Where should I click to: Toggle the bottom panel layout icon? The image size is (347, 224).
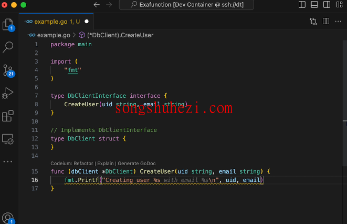pos(314,5)
